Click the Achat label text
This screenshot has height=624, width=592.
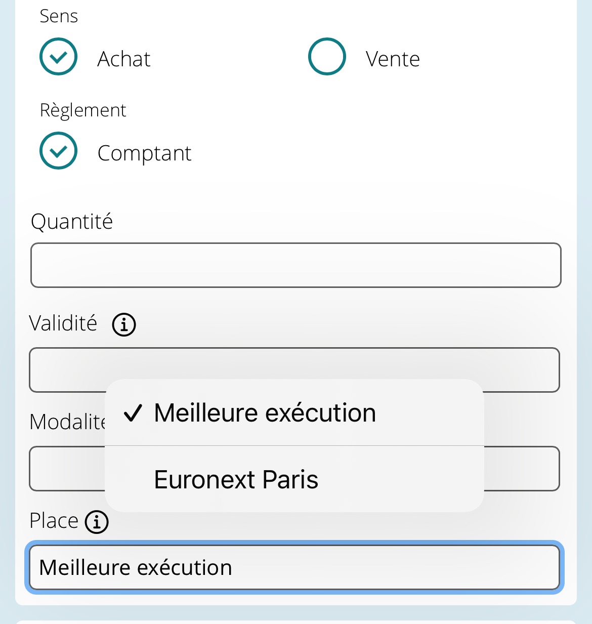[x=124, y=59]
